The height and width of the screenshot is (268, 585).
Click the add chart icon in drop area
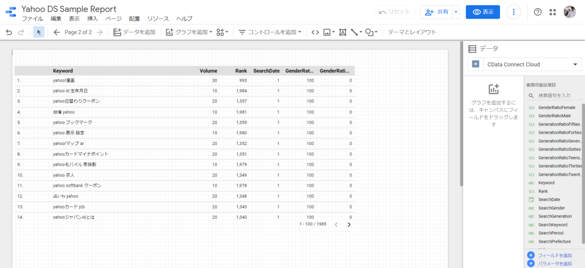click(493, 89)
